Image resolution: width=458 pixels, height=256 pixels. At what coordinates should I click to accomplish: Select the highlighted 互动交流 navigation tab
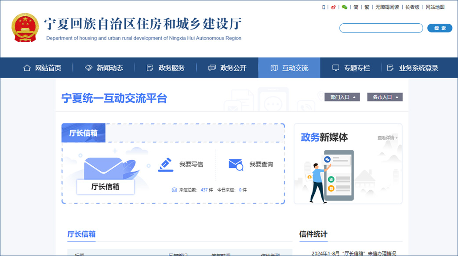click(289, 68)
